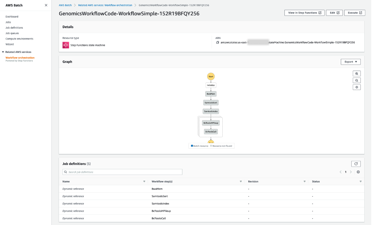372x225 pixels.
Task: Open job definitions table preferences gear
Action: (x=358, y=172)
